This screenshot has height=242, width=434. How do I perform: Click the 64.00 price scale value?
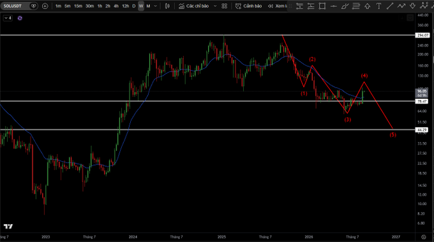click(x=422, y=111)
